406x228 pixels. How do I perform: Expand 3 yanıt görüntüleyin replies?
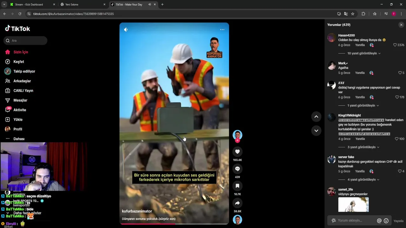(363, 147)
